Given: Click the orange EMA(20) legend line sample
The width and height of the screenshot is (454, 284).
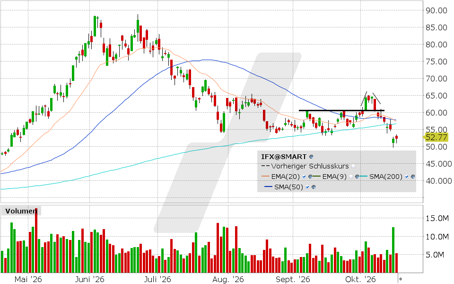Looking at the screenshot, I should point(265,177).
